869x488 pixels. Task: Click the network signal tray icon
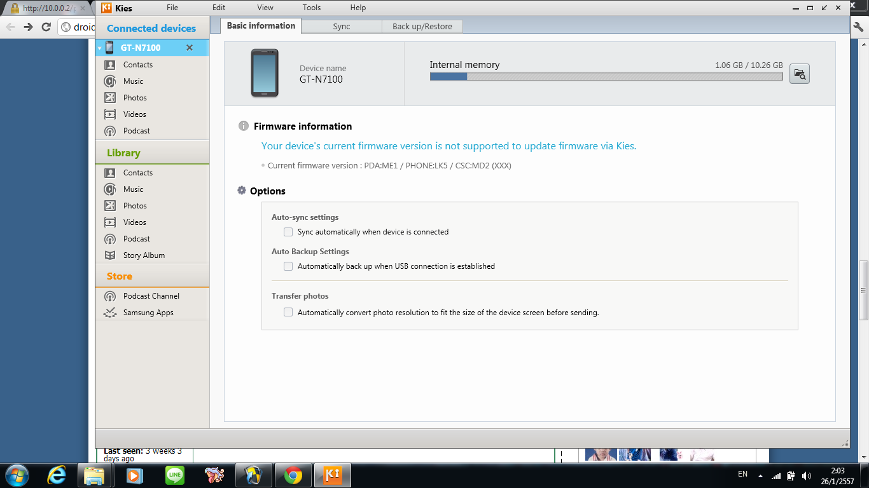[x=776, y=475]
